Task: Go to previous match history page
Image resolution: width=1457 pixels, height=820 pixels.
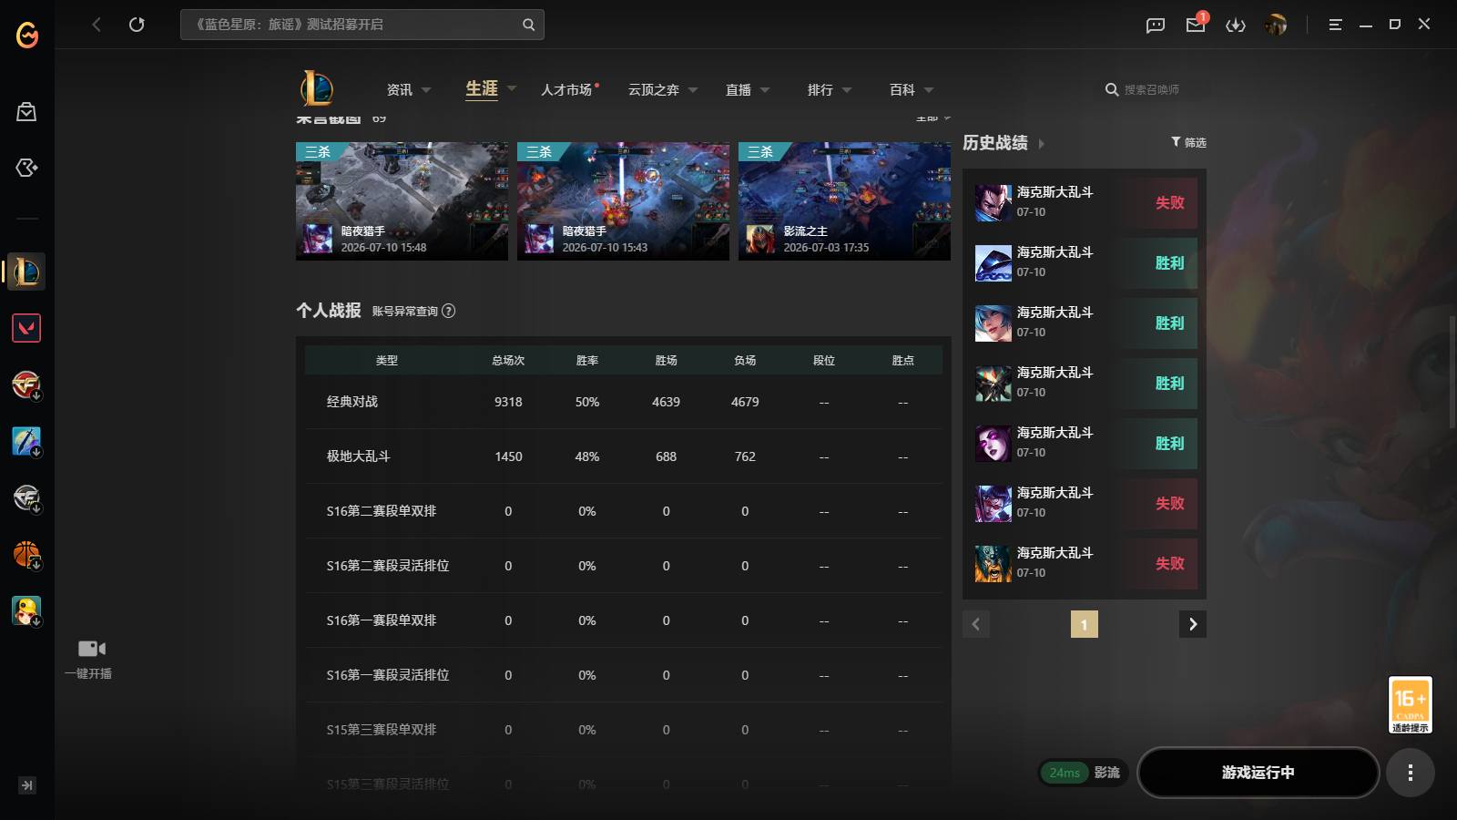Action: (x=976, y=624)
